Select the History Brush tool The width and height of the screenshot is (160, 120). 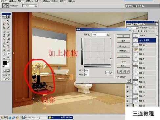tap(8, 35)
